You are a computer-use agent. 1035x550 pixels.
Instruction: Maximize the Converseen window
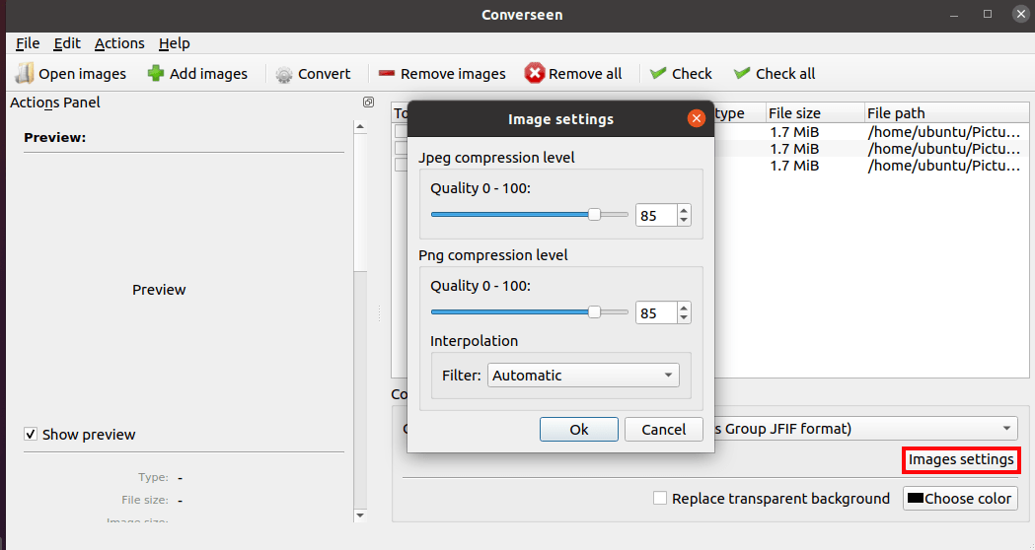click(x=988, y=14)
